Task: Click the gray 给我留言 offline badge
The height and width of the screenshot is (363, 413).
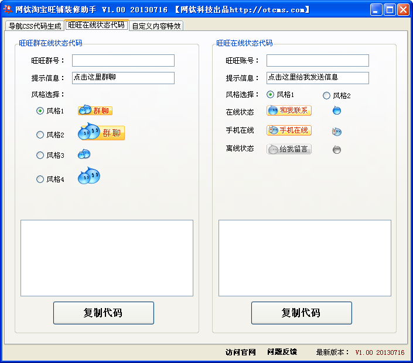Action: [289, 149]
